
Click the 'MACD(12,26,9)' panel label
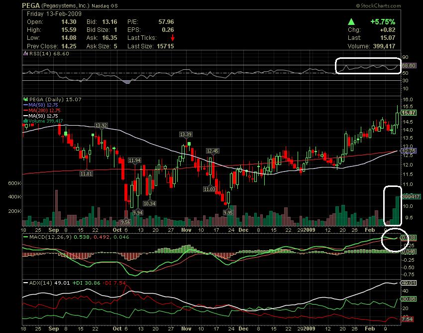click(x=49, y=237)
